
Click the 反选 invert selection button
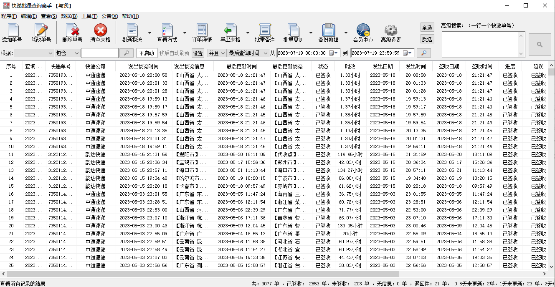pos(427,39)
